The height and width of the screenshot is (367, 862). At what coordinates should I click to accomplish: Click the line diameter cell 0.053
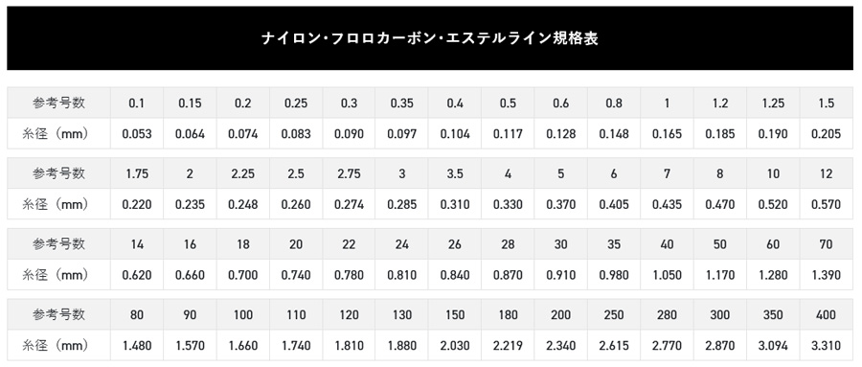137,134
